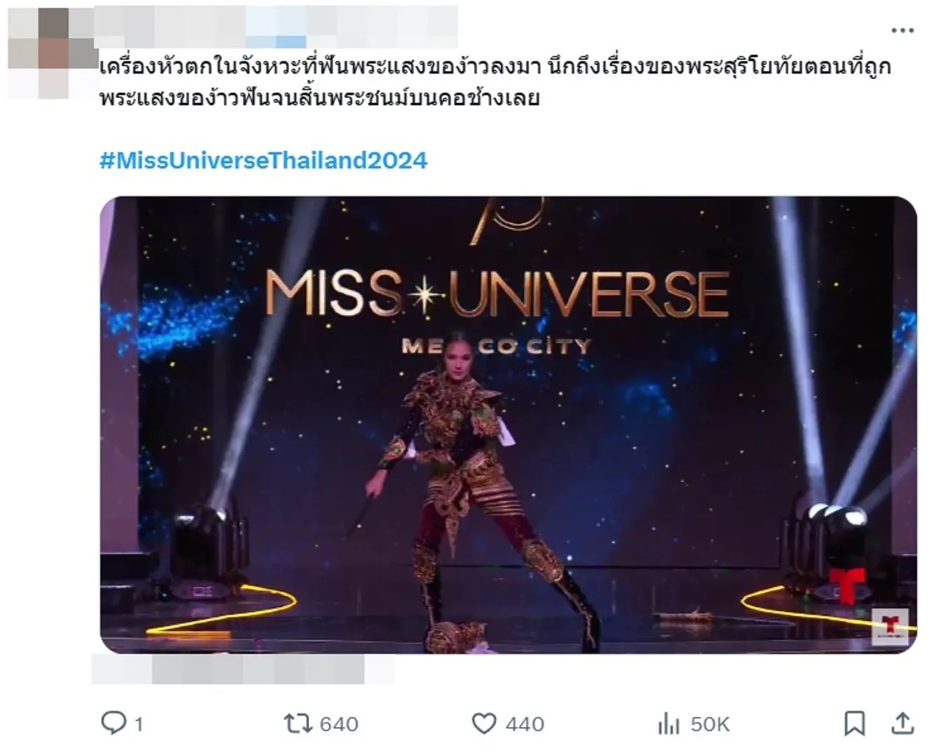The width and height of the screenshot is (942, 752).
Task: Click the 640 repost count
Action: [339, 724]
